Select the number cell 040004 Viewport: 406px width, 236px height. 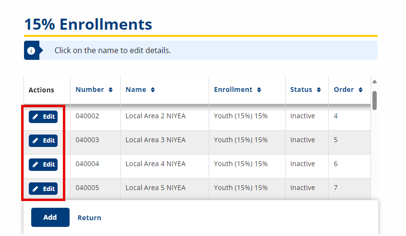pyautogui.click(x=87, y=164)
